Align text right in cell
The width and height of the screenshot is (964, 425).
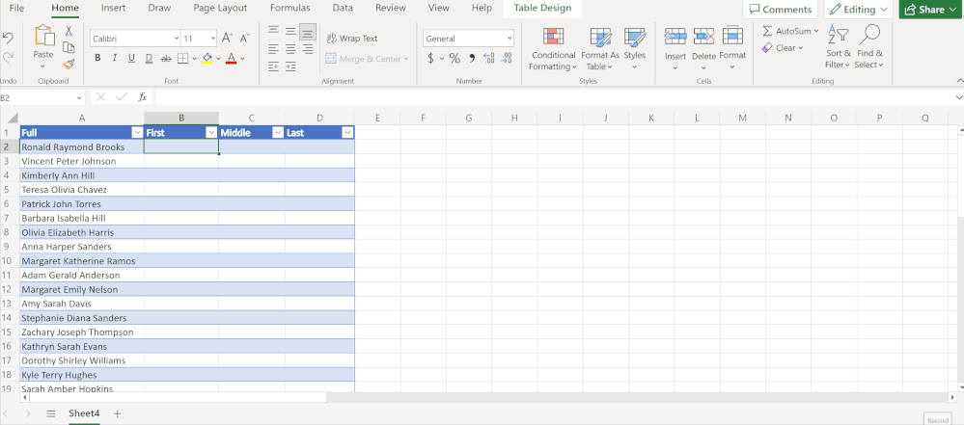click(308, 48)
